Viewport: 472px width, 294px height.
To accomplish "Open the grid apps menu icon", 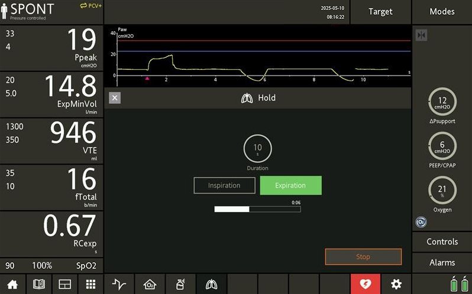I will (x=90, y=284).
